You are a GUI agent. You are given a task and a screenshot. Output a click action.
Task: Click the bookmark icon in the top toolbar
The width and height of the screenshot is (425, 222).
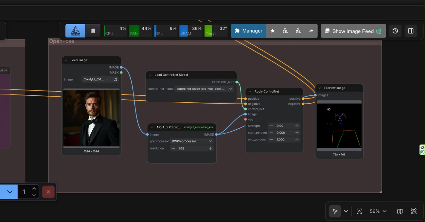[93, 31]
